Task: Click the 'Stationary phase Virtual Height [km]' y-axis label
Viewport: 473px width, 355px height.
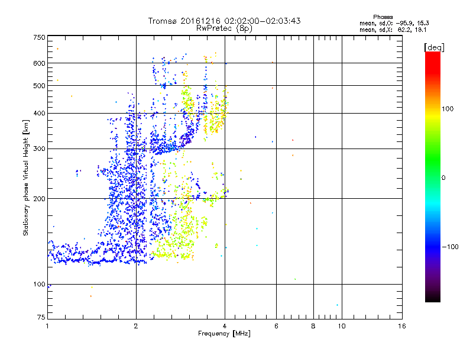Action: click(26, 178)
